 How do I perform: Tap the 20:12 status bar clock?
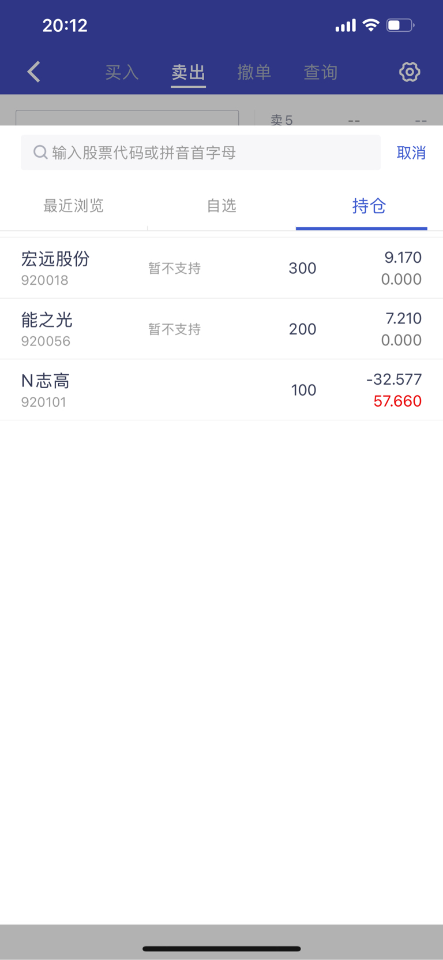(65, 25)
